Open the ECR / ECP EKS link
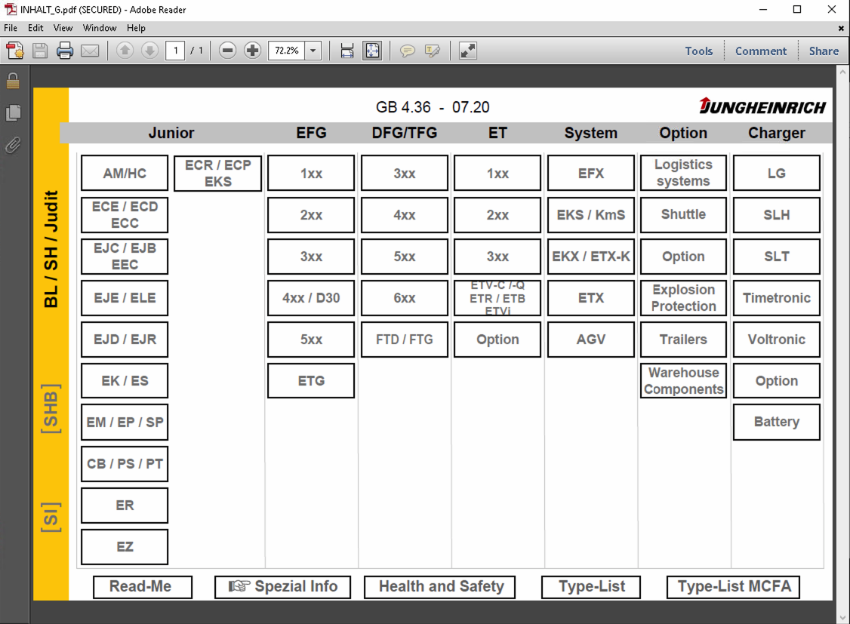The width and height of the screenshot is (850, 624). click(218, 174)
